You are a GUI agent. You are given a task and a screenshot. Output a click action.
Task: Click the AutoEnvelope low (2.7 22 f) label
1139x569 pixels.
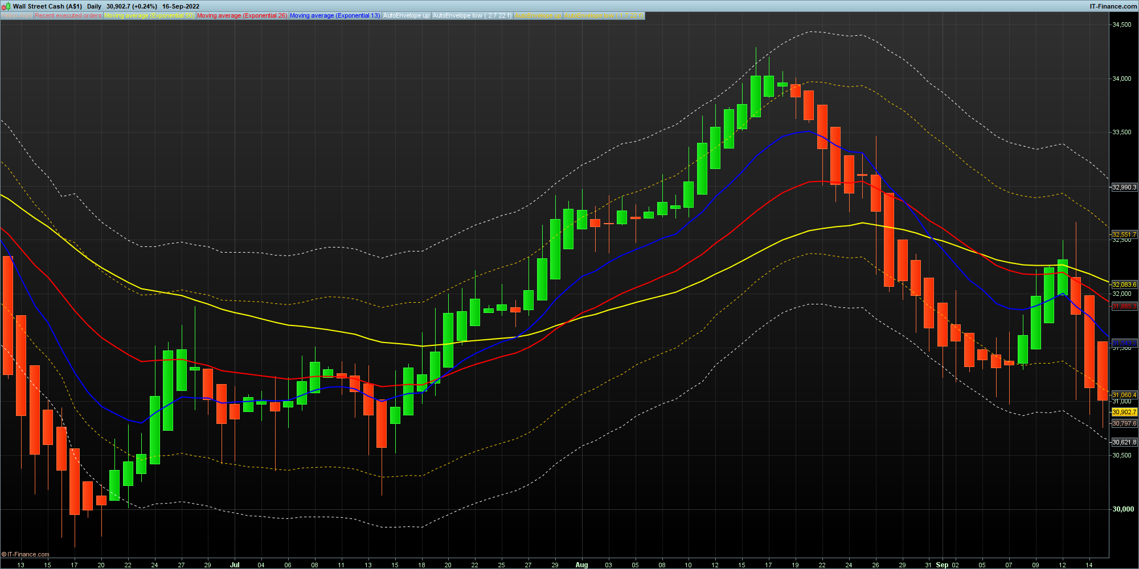tap(472, 16)
